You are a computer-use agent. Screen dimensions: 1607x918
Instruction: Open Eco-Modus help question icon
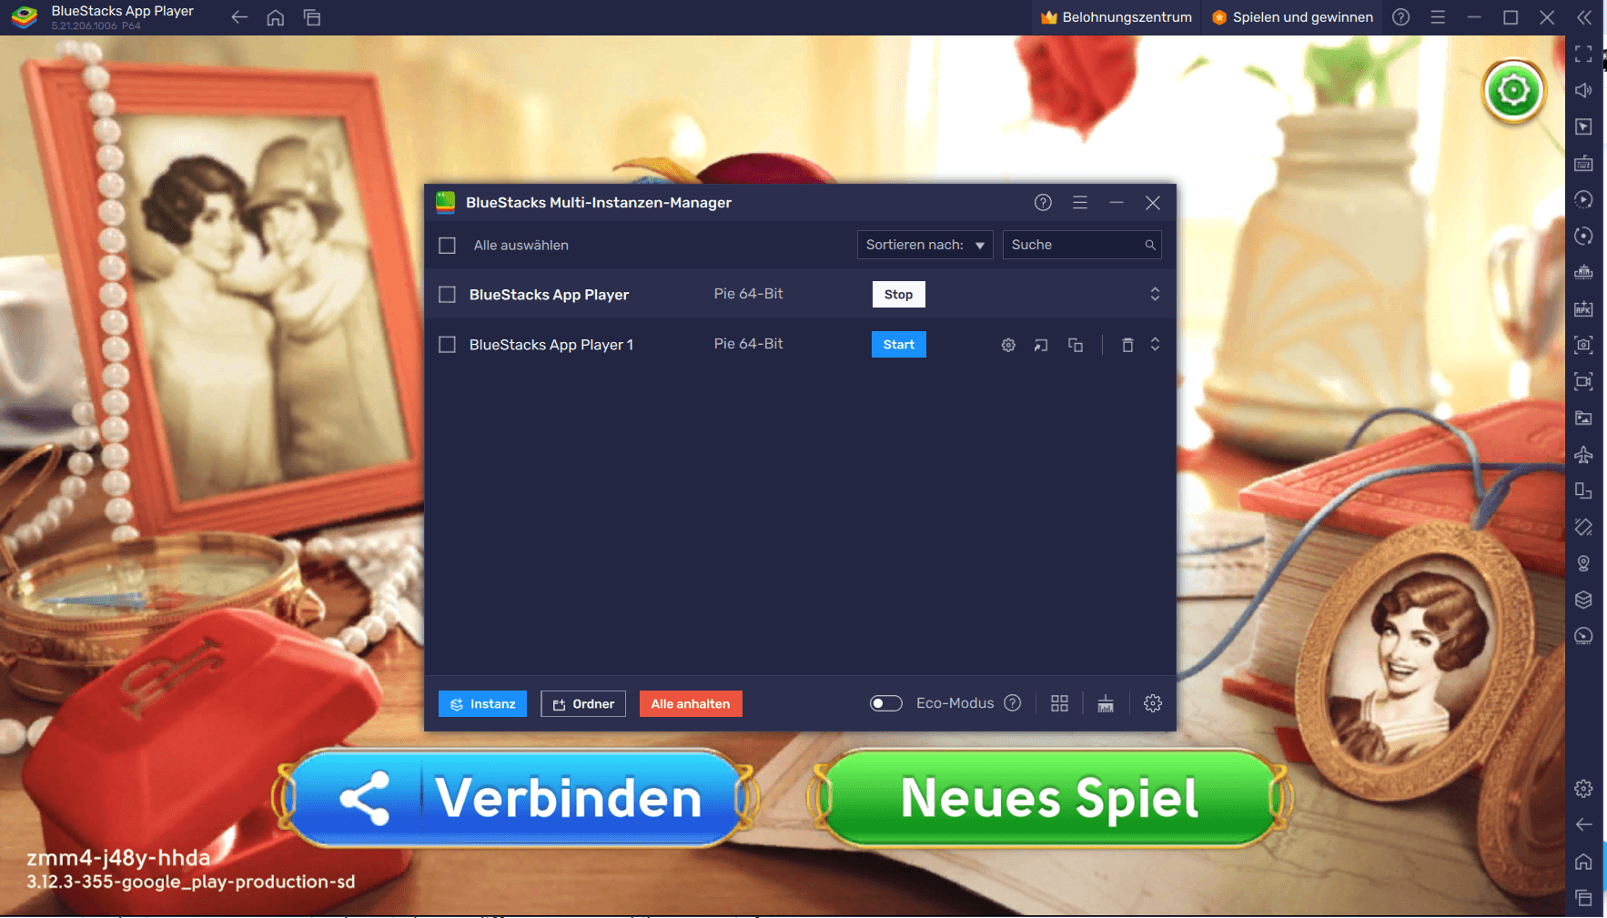point(1013,703)
